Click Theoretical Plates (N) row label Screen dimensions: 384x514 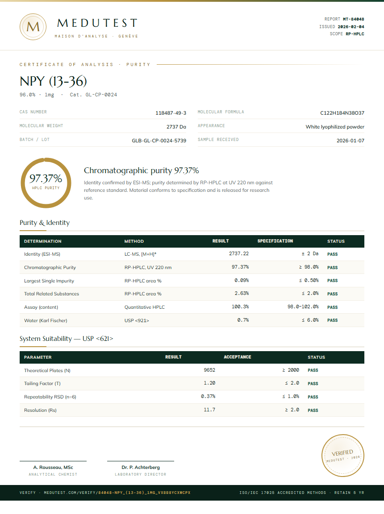point(47,370)
